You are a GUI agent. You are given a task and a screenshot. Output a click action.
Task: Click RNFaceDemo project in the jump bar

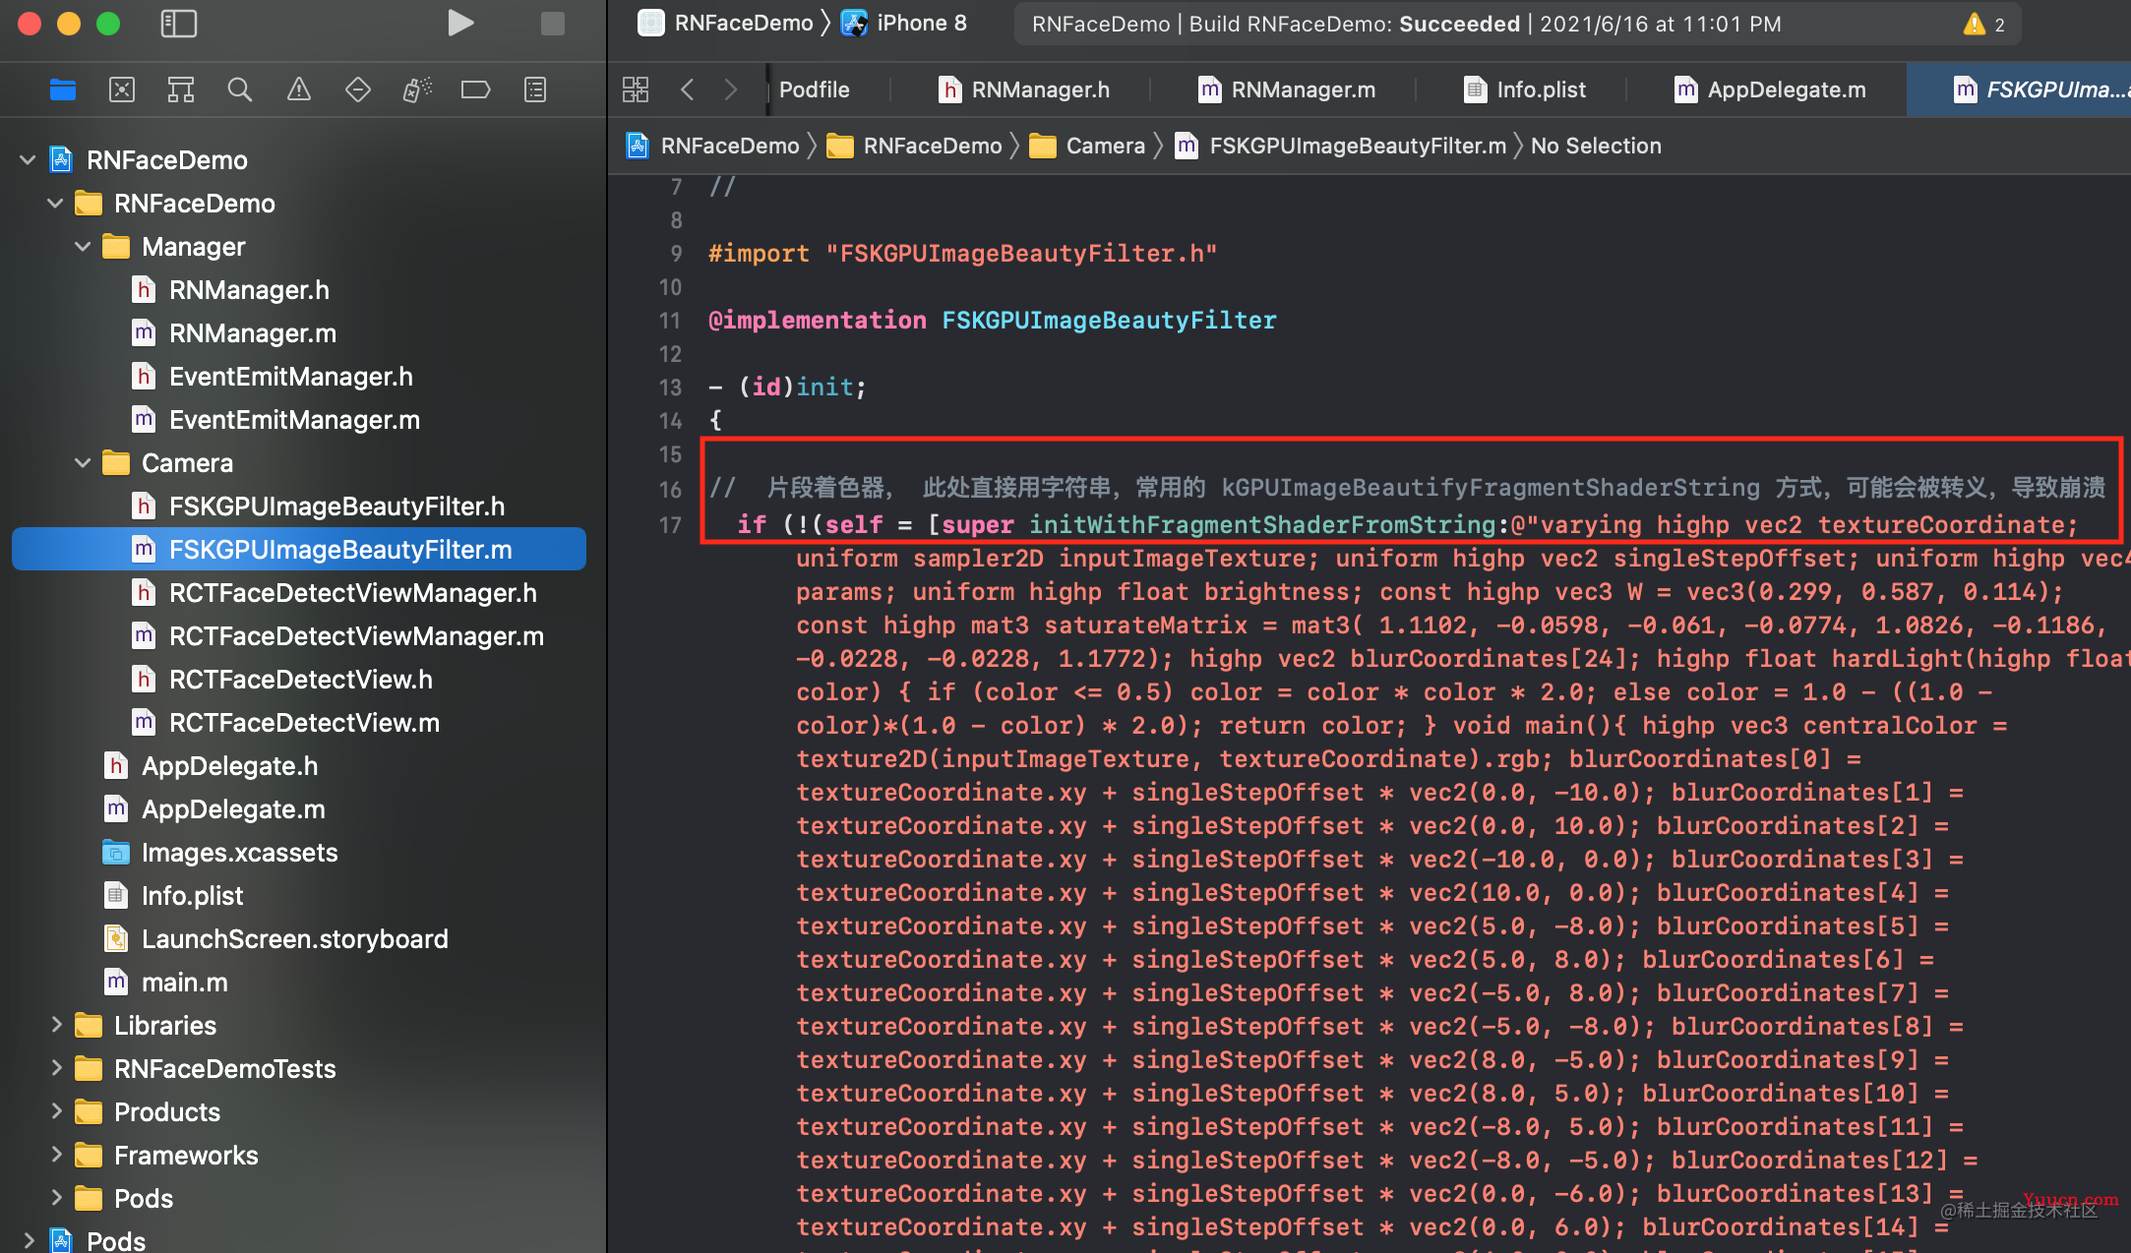(x=713, y=146)
